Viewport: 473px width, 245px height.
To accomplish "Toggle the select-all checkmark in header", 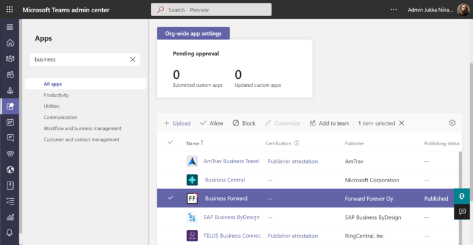I will coord(171,142).
